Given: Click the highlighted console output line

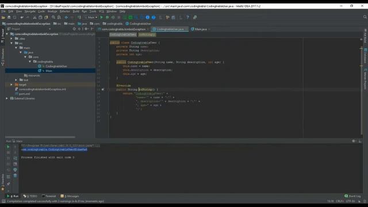Looking at the screenshot, I should tap(54, 149).
